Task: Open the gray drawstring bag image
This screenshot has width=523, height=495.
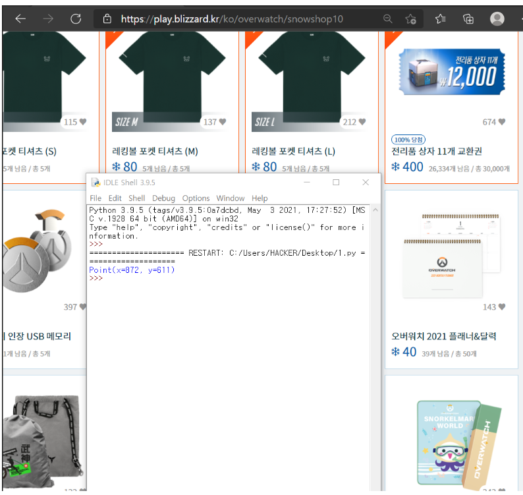Action: 42,441
